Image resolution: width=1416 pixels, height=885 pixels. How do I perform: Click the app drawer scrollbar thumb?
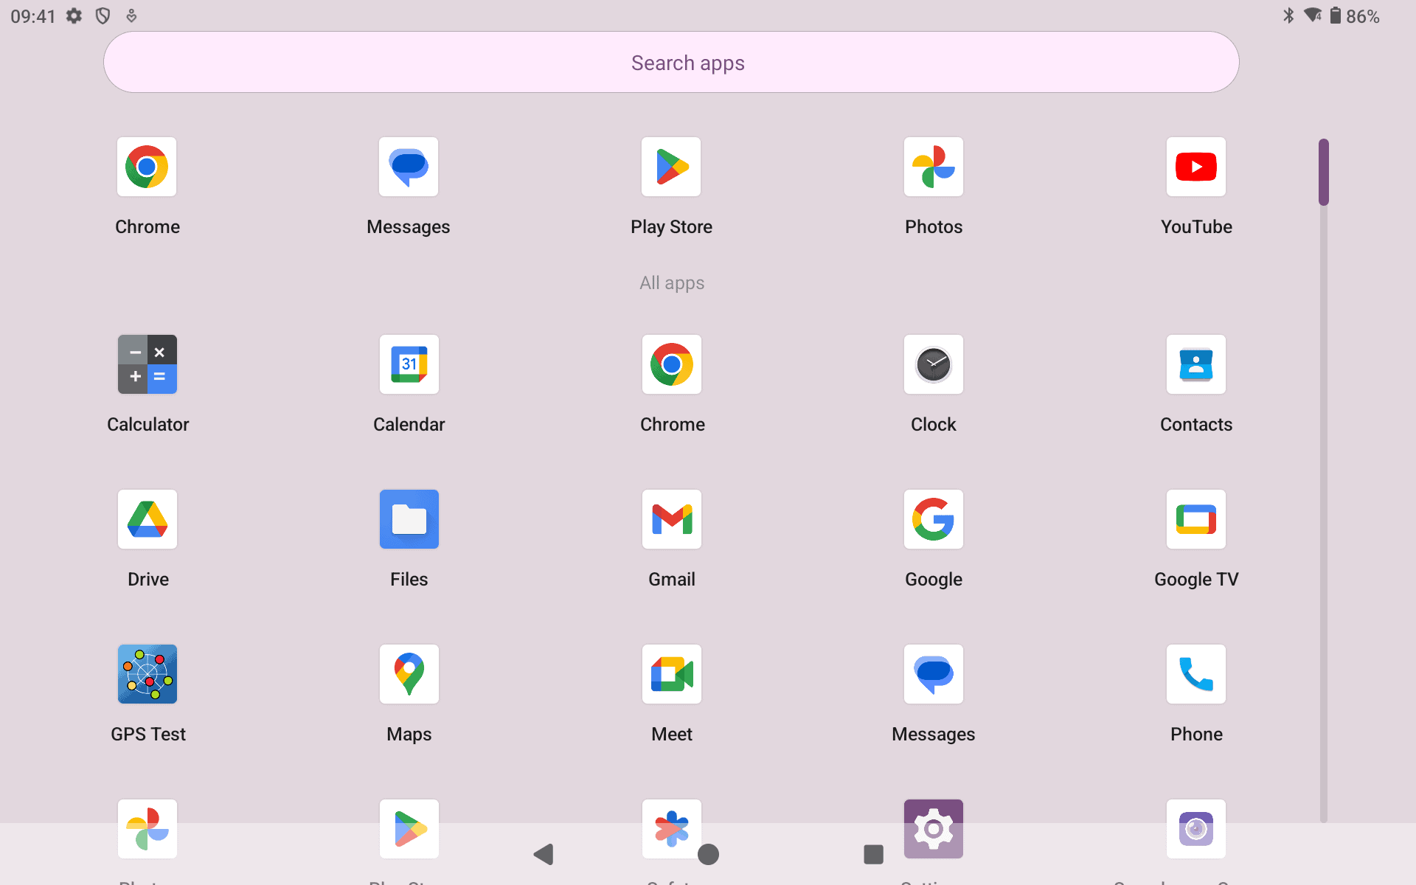click(1324, 172)
